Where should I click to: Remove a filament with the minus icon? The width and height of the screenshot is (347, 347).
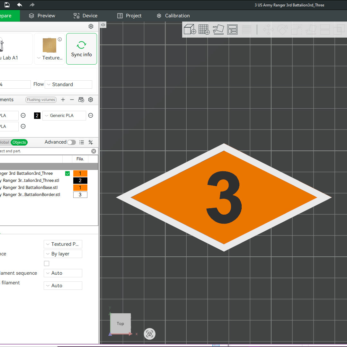72,100
